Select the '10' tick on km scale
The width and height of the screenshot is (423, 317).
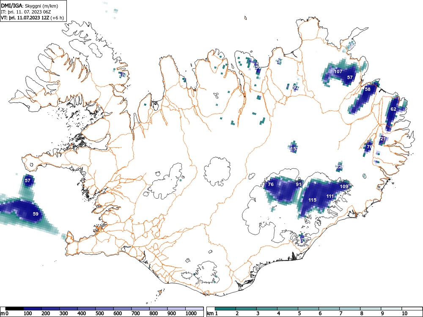(x=404, y=313)
